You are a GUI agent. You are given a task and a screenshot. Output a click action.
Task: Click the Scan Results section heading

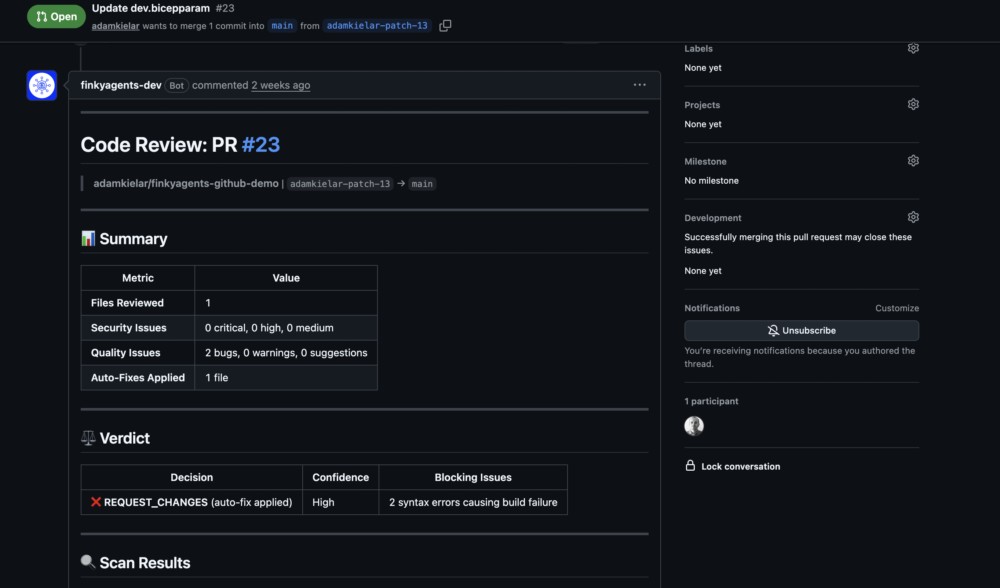[145, 563]
